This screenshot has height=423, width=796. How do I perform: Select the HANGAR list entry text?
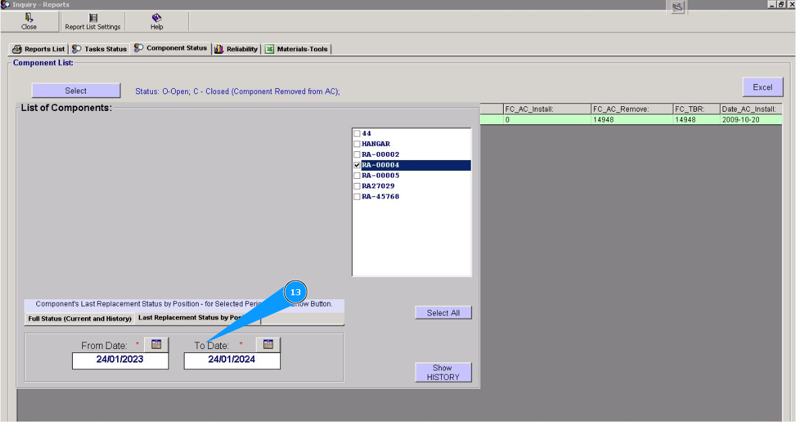[376, 144]
